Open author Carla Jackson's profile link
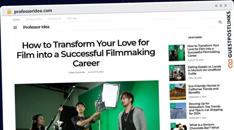Viewport: 234px width, 130px height. [x=76, y=72]
